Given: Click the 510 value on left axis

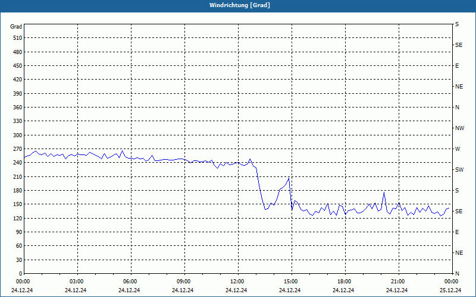Looking at the screenshot, I should 18,38.
